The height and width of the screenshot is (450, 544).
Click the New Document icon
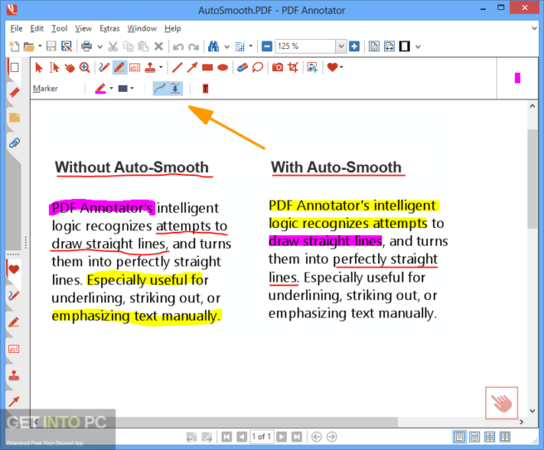14,46
